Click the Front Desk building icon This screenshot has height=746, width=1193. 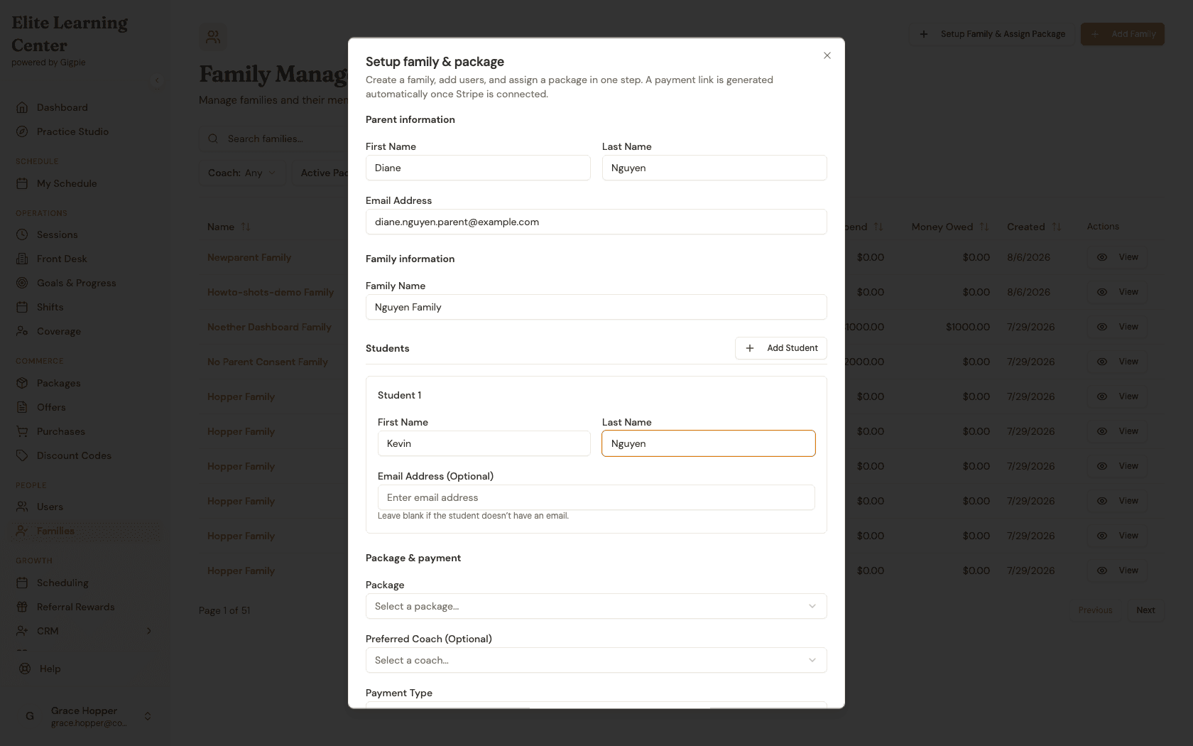click(x=22, y=259)
